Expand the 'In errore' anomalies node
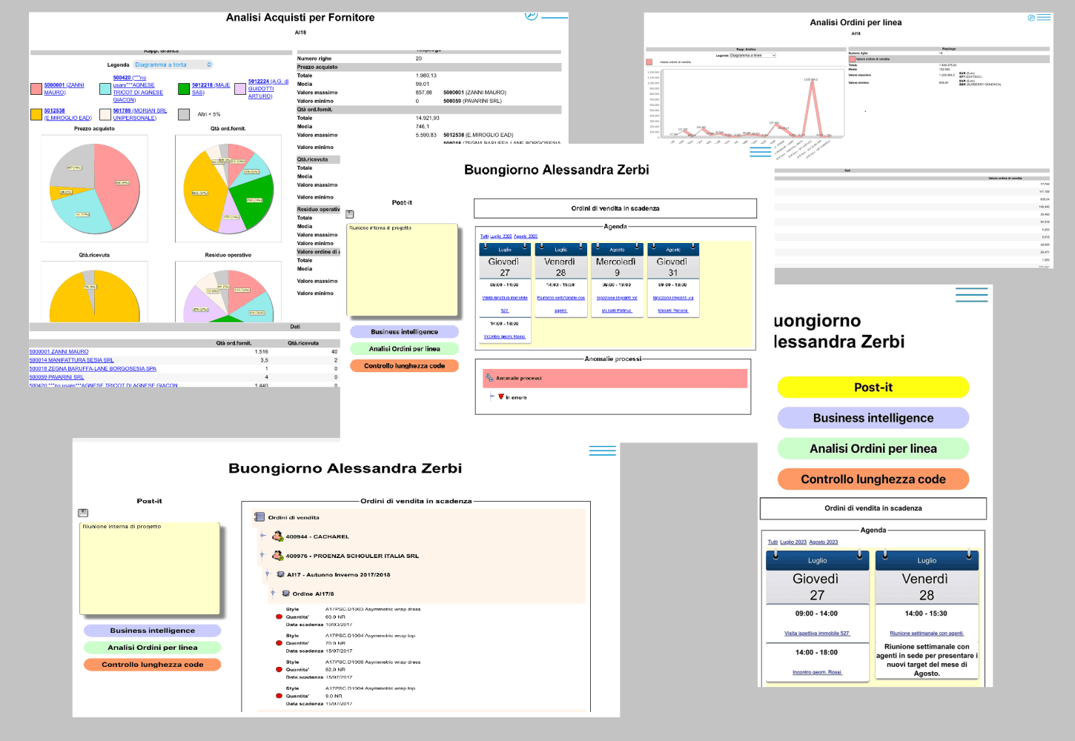The height and width of the screenshot is (741, 1075). (x=492, y=396)
